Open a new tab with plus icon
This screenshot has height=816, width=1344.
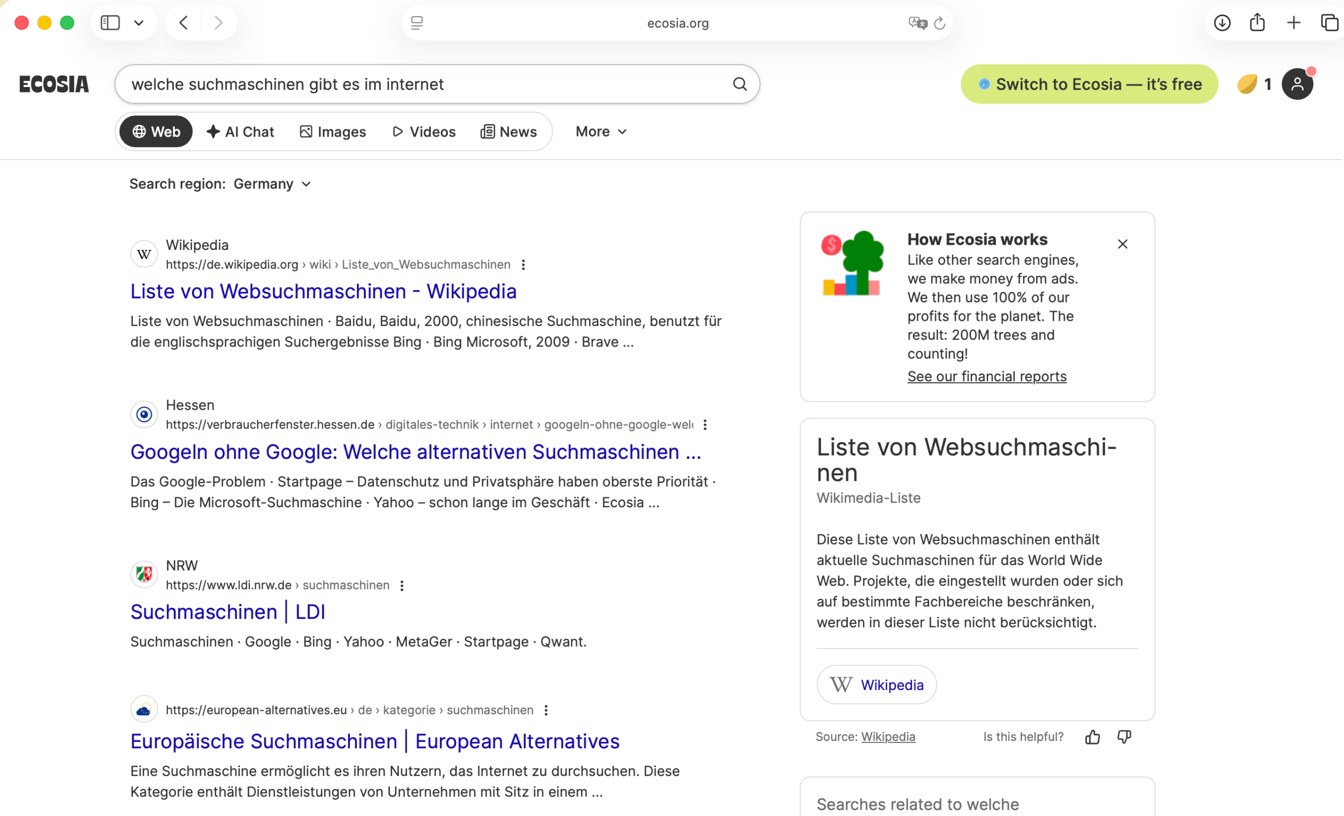(x=1293, y=23)
